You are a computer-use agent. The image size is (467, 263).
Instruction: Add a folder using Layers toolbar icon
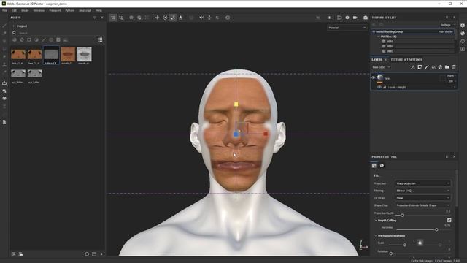(447, 67)
